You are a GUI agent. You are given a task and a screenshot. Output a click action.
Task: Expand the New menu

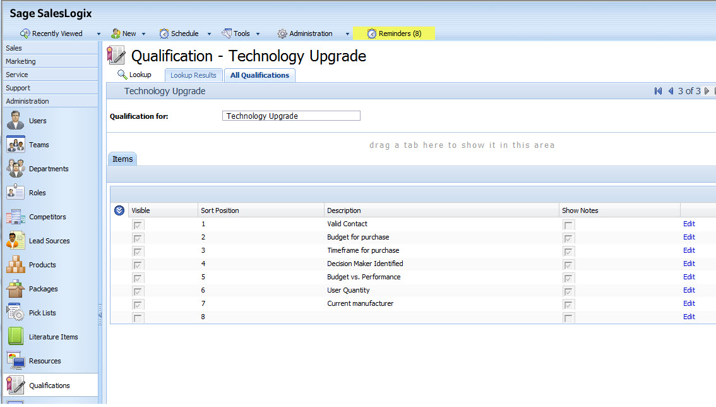(129, 33)
